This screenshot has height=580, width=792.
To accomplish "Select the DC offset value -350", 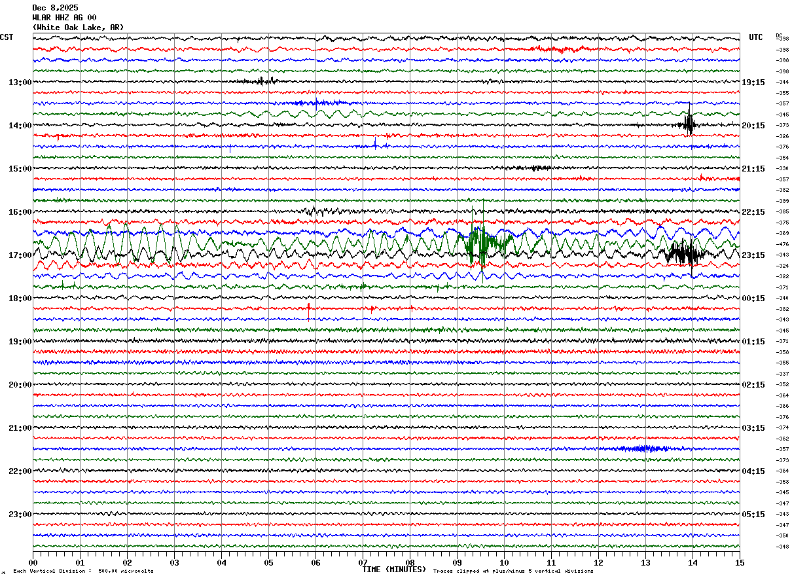I will pos(782,535).
